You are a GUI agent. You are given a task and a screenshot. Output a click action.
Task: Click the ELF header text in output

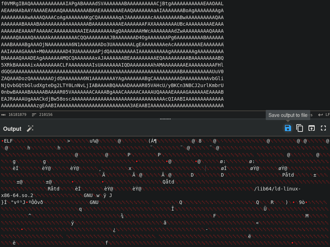tap(8, 141)
